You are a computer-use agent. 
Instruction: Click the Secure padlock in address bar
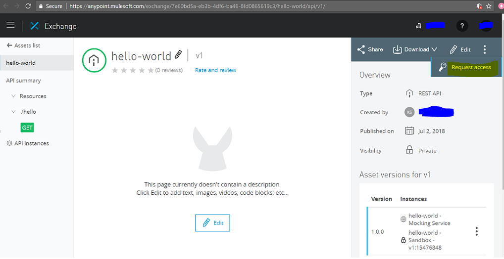click(x=41, y=6)
